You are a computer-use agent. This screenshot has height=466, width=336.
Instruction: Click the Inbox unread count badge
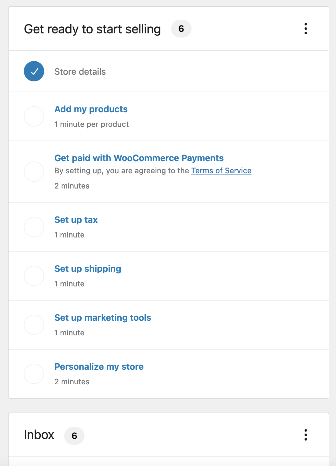coord(74,436)
